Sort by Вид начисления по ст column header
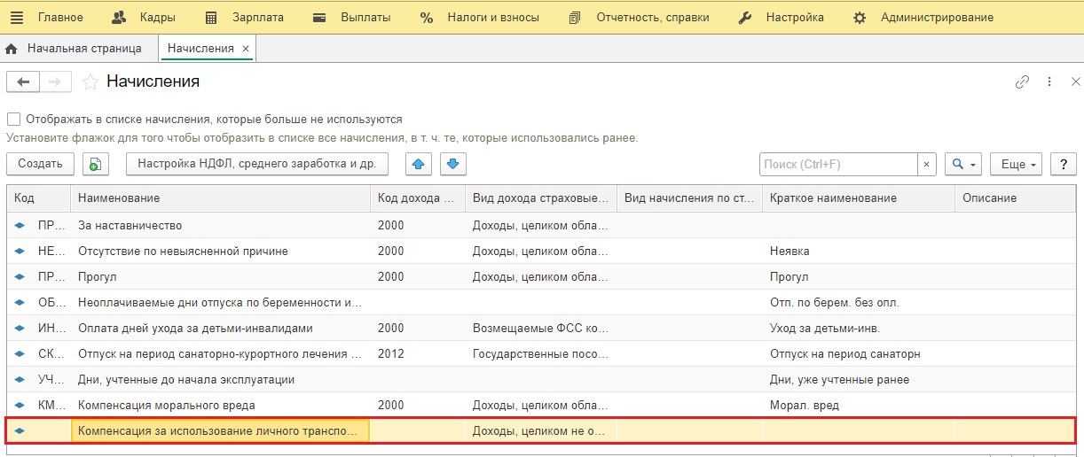Image resolution: width=1084 pixels, height=457 pixels. coord(689,198)
